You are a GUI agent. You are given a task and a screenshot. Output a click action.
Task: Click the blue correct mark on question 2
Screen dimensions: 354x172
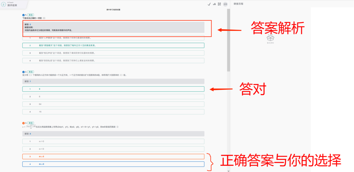(x=23, y=72)
